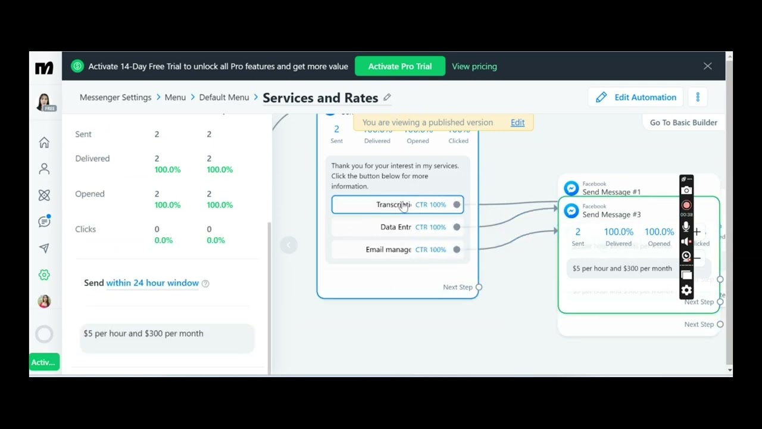The width and height of the screenshot is (762, 429).
Task: Dismiss the free trial banner
Action: tap(707, 66)
